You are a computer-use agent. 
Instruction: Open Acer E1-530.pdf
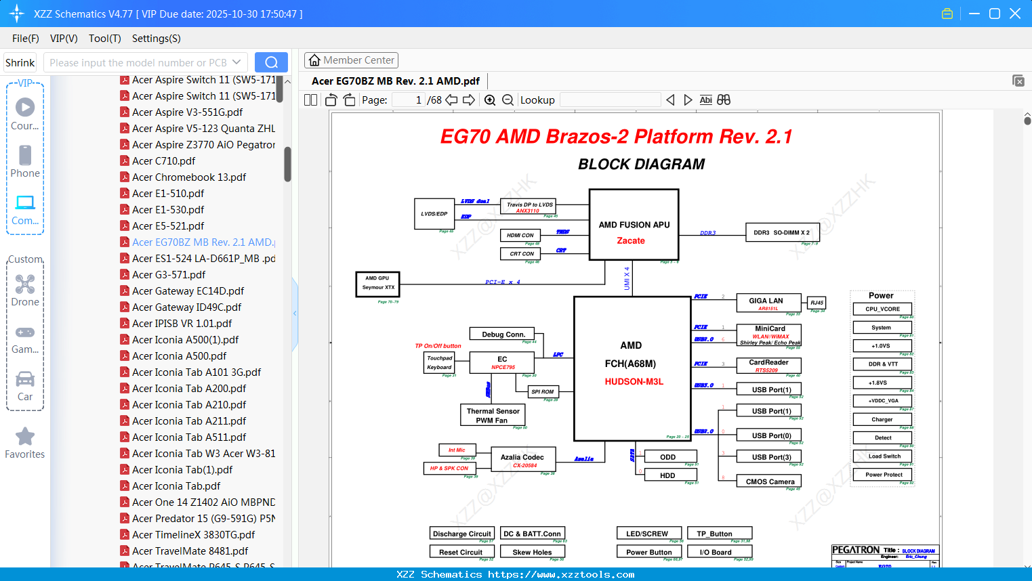point(168,210)
